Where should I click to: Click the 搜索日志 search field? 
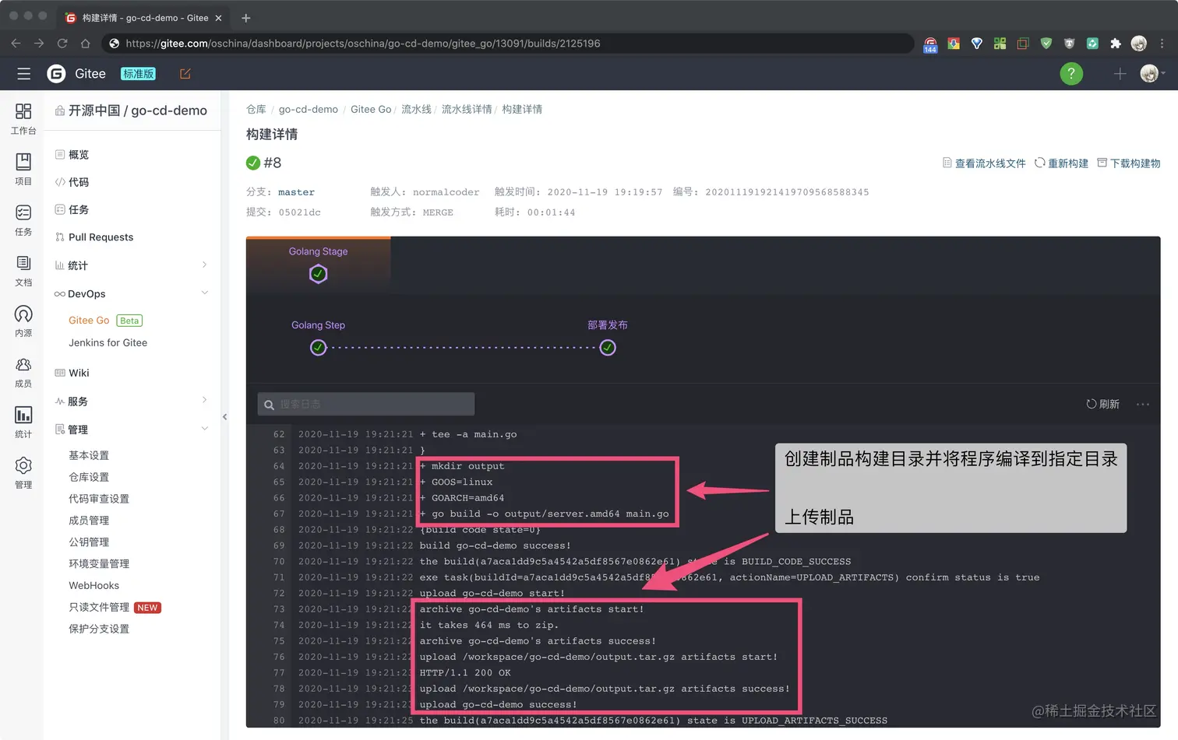coord(366,404)
